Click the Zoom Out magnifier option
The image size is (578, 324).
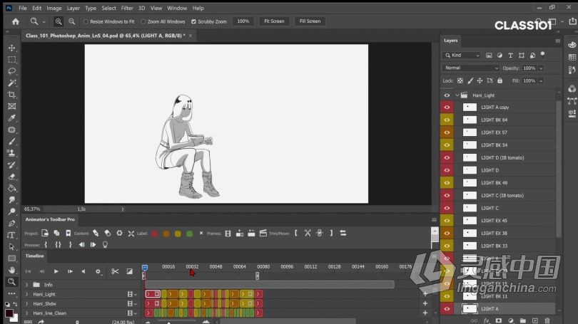(72, 21)
